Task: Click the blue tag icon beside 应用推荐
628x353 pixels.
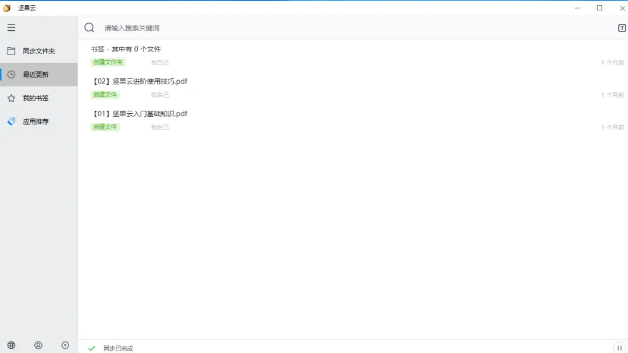Action: click(11, 121)
